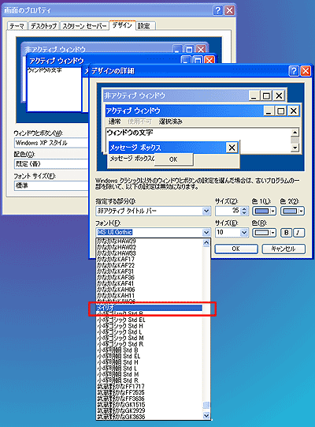The width and height of the screenshot is (315, 427).
Task: Click 選択済み menu item in the preview
Action: point(170,122)
